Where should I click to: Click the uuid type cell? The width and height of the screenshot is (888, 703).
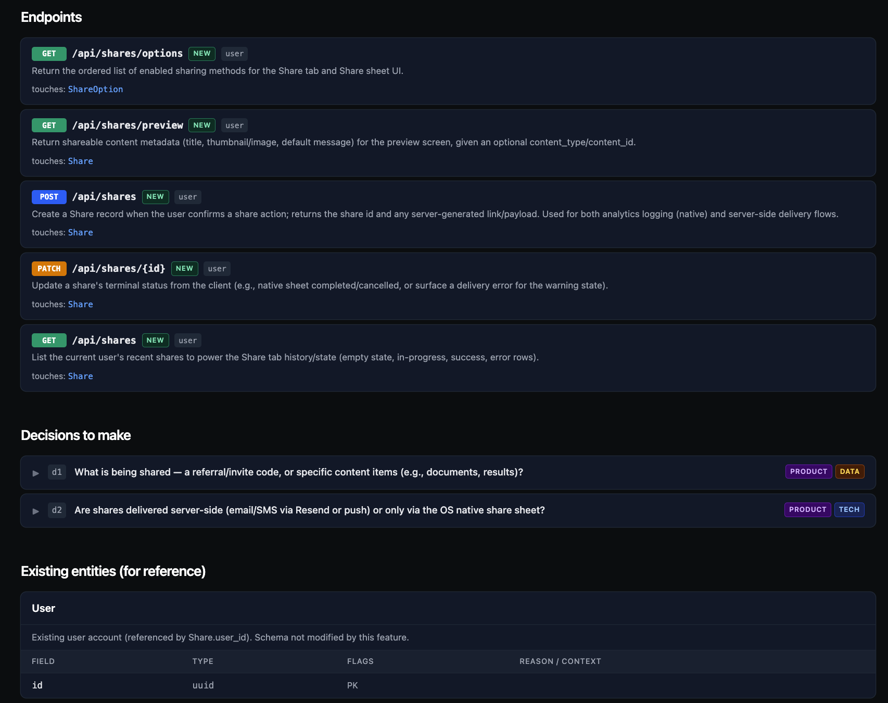coord(203,685)
